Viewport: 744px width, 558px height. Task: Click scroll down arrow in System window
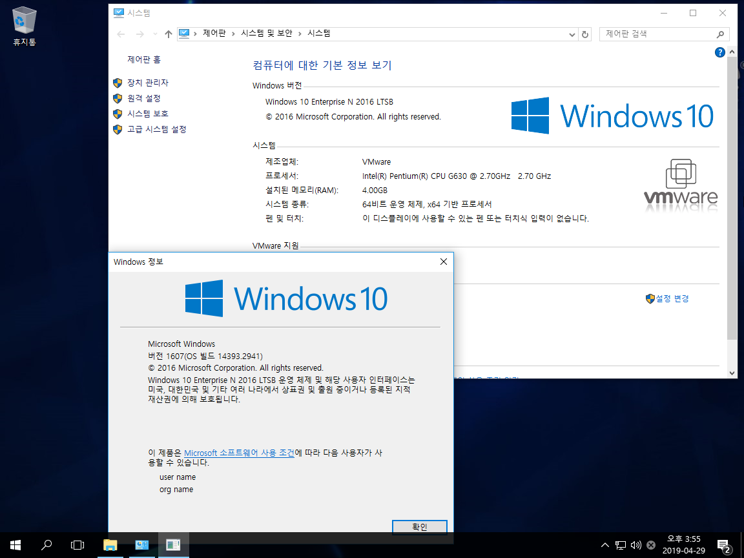click(x=732, y=373)
